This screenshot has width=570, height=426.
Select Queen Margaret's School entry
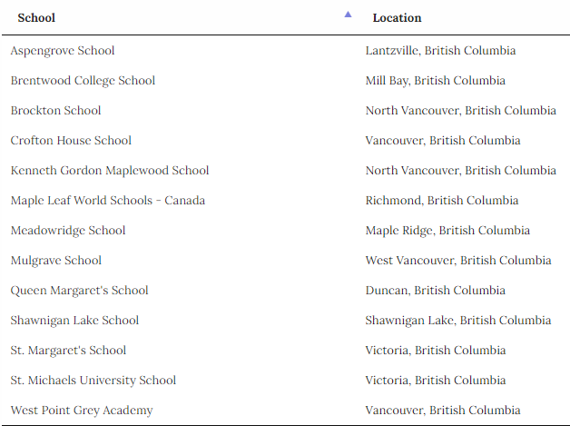pyautogui.click(x=79, y=291)
